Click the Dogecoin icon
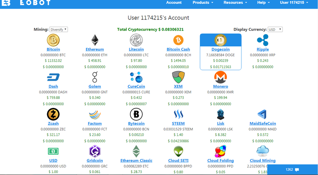 (x=221, y=40)
